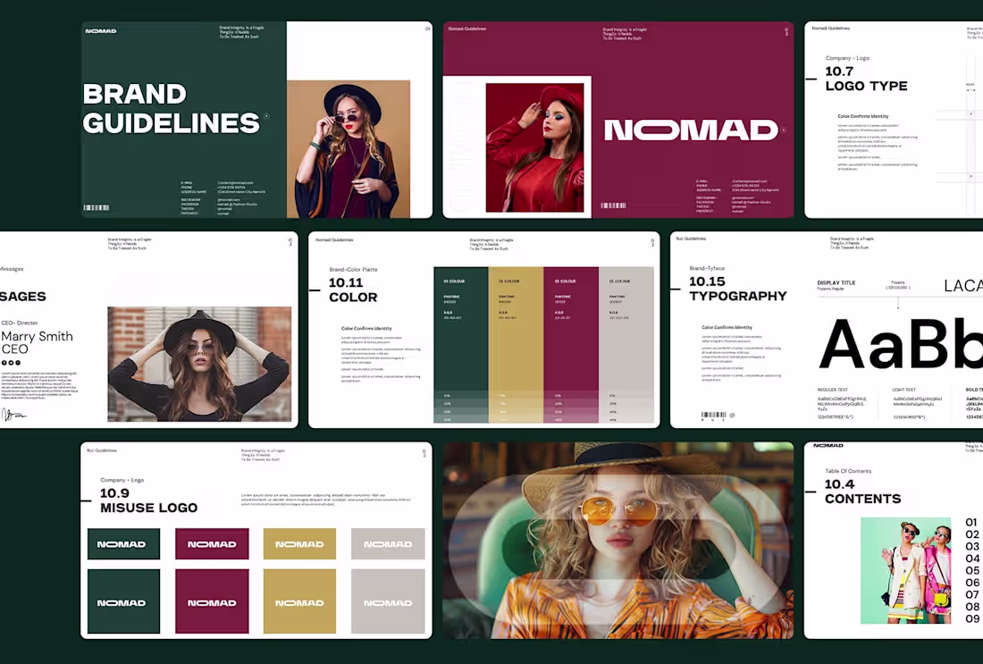Image resolution: width=983 pixels, height=664 pixels.
Task: Open contents entry 01
Action: point(970,524)
